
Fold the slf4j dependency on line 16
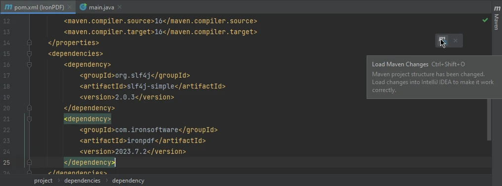[30, 64]
